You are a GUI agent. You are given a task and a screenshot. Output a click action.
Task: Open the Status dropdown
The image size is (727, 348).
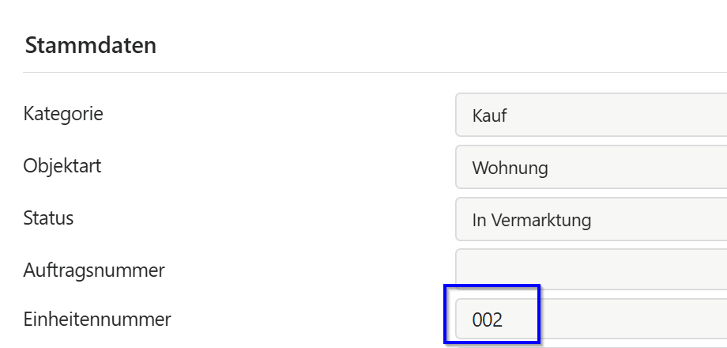click(591, 219)
